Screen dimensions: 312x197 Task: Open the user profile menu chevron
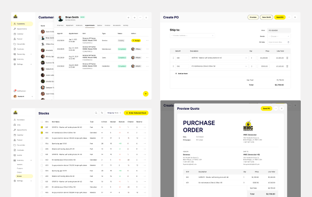[x=32, y=96]
